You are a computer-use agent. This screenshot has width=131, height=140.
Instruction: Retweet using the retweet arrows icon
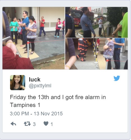[27, 124]
